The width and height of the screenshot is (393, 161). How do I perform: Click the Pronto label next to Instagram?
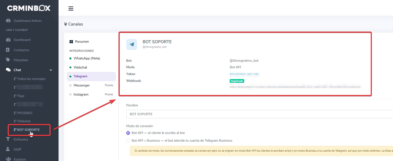[109, 94]
